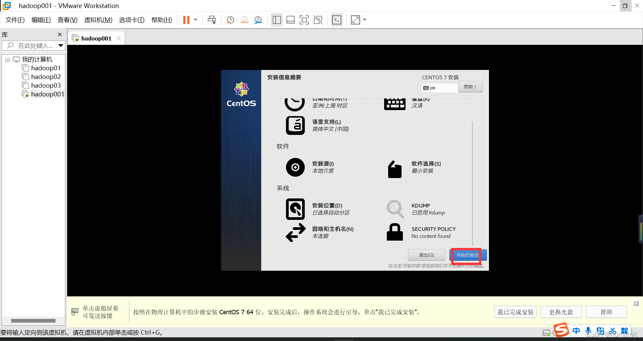Click the 开始安装(B) begin installation button
This screenshot has width=643, height=341.
[468, 255]
